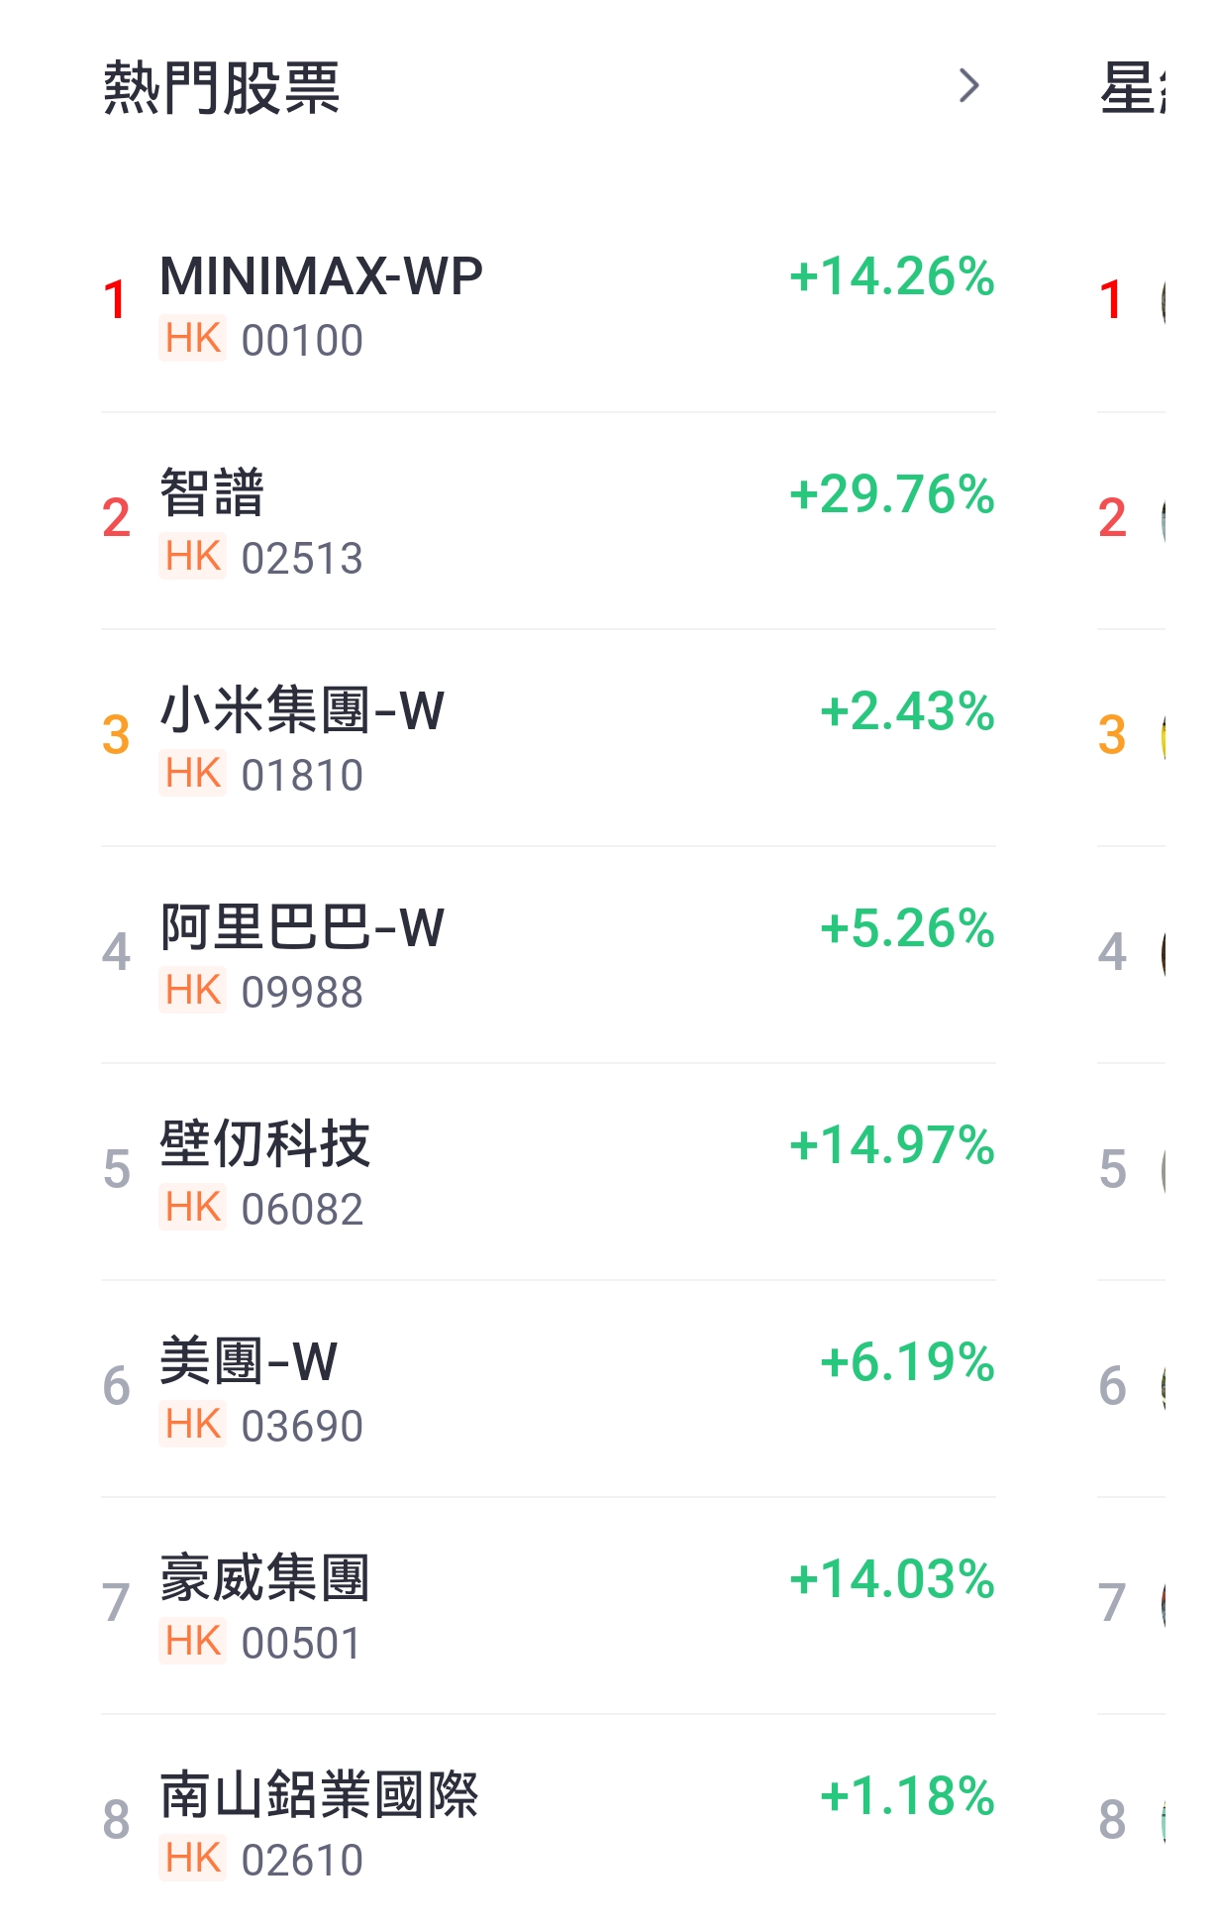Open the first avatar in the adjacent ranking
Image resolution: width=1216 pixels, height=1930 pixels.
[x=1164, y=300]
